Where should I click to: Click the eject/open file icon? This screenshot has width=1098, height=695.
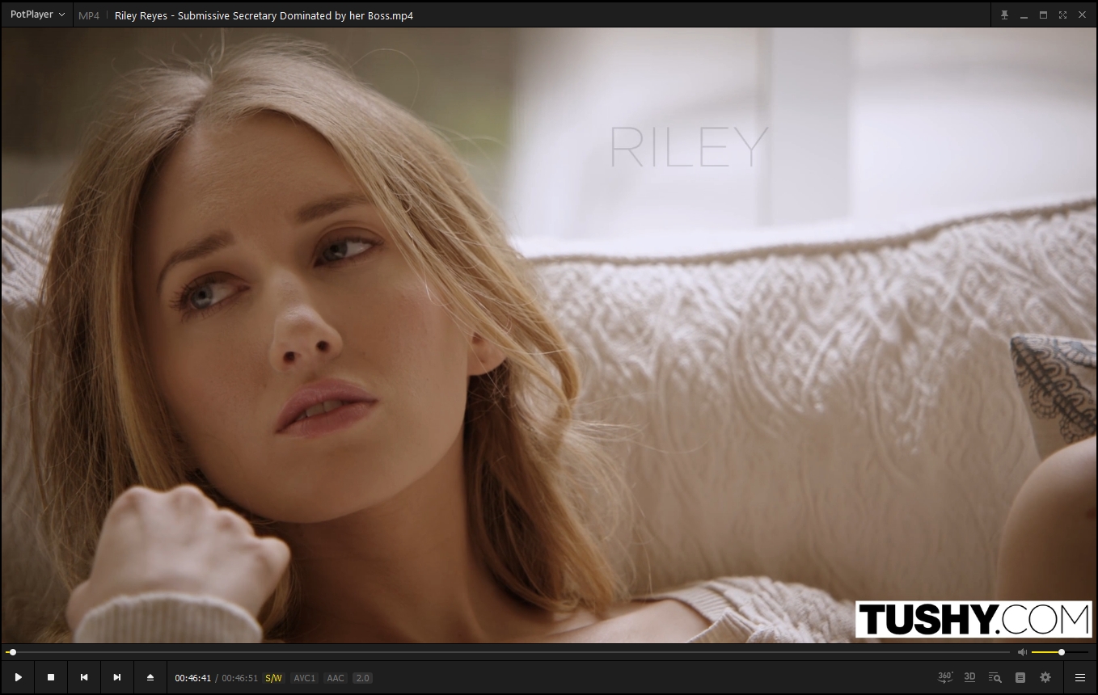(150, 677)
